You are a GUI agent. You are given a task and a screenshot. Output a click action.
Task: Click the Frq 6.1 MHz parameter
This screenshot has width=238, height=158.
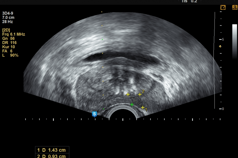click(13, 34)
